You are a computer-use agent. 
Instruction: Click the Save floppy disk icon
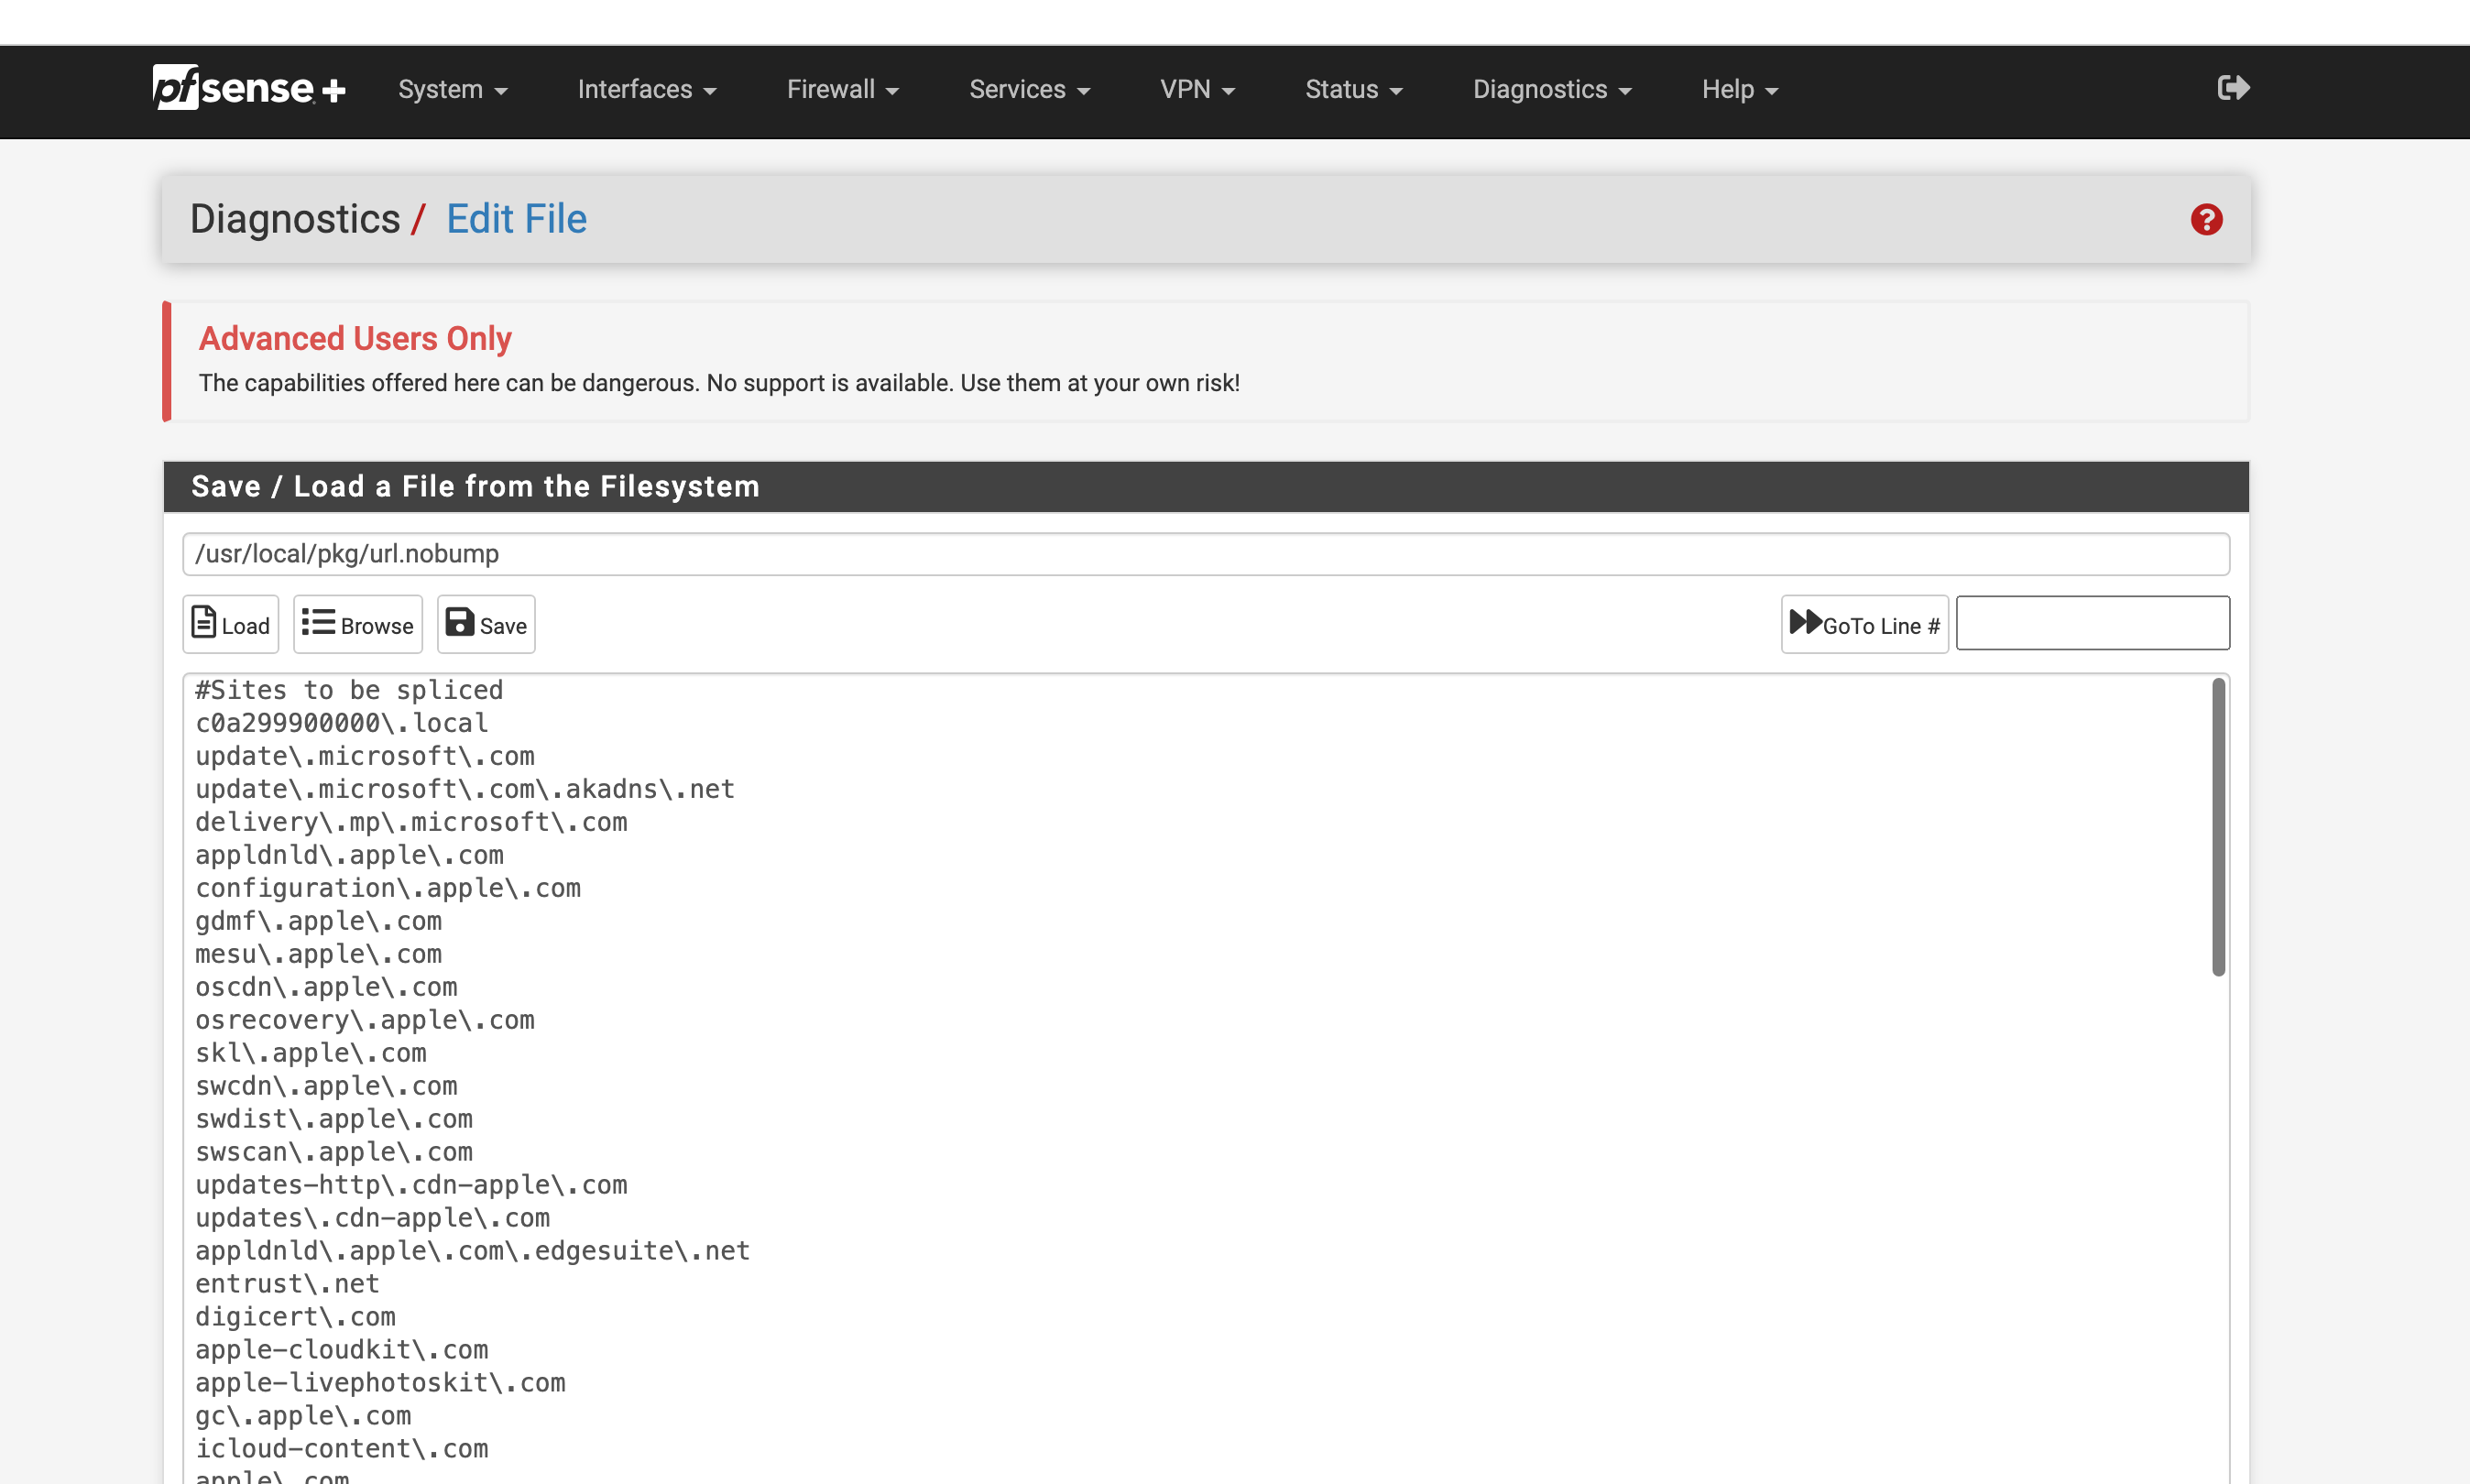pyautogui.click(x=459, y=622)
